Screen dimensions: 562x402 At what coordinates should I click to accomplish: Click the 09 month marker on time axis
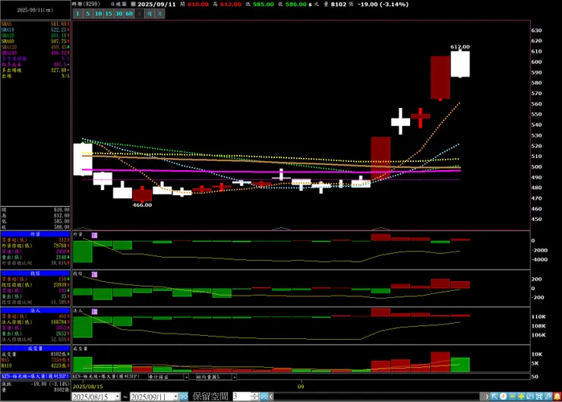coord(301,386)
